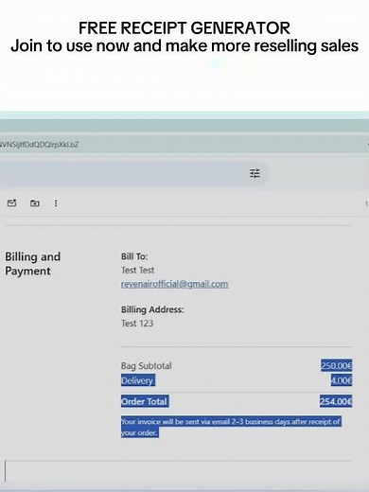Click the 250.00€ subtotal amount

(x=336, y=365)
